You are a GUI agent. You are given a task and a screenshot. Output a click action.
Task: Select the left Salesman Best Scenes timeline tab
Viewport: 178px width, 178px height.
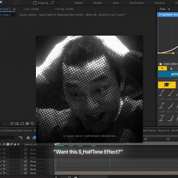tap(18, 130)
